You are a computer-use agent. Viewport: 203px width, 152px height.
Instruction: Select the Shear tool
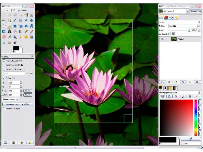coord(26,26)
